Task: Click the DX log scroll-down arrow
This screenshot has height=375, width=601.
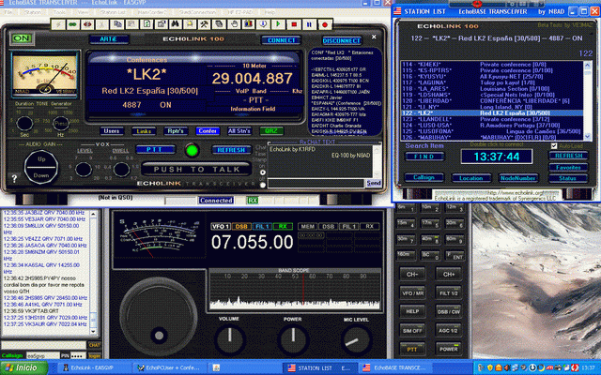Action: click(x=93, y=331)
